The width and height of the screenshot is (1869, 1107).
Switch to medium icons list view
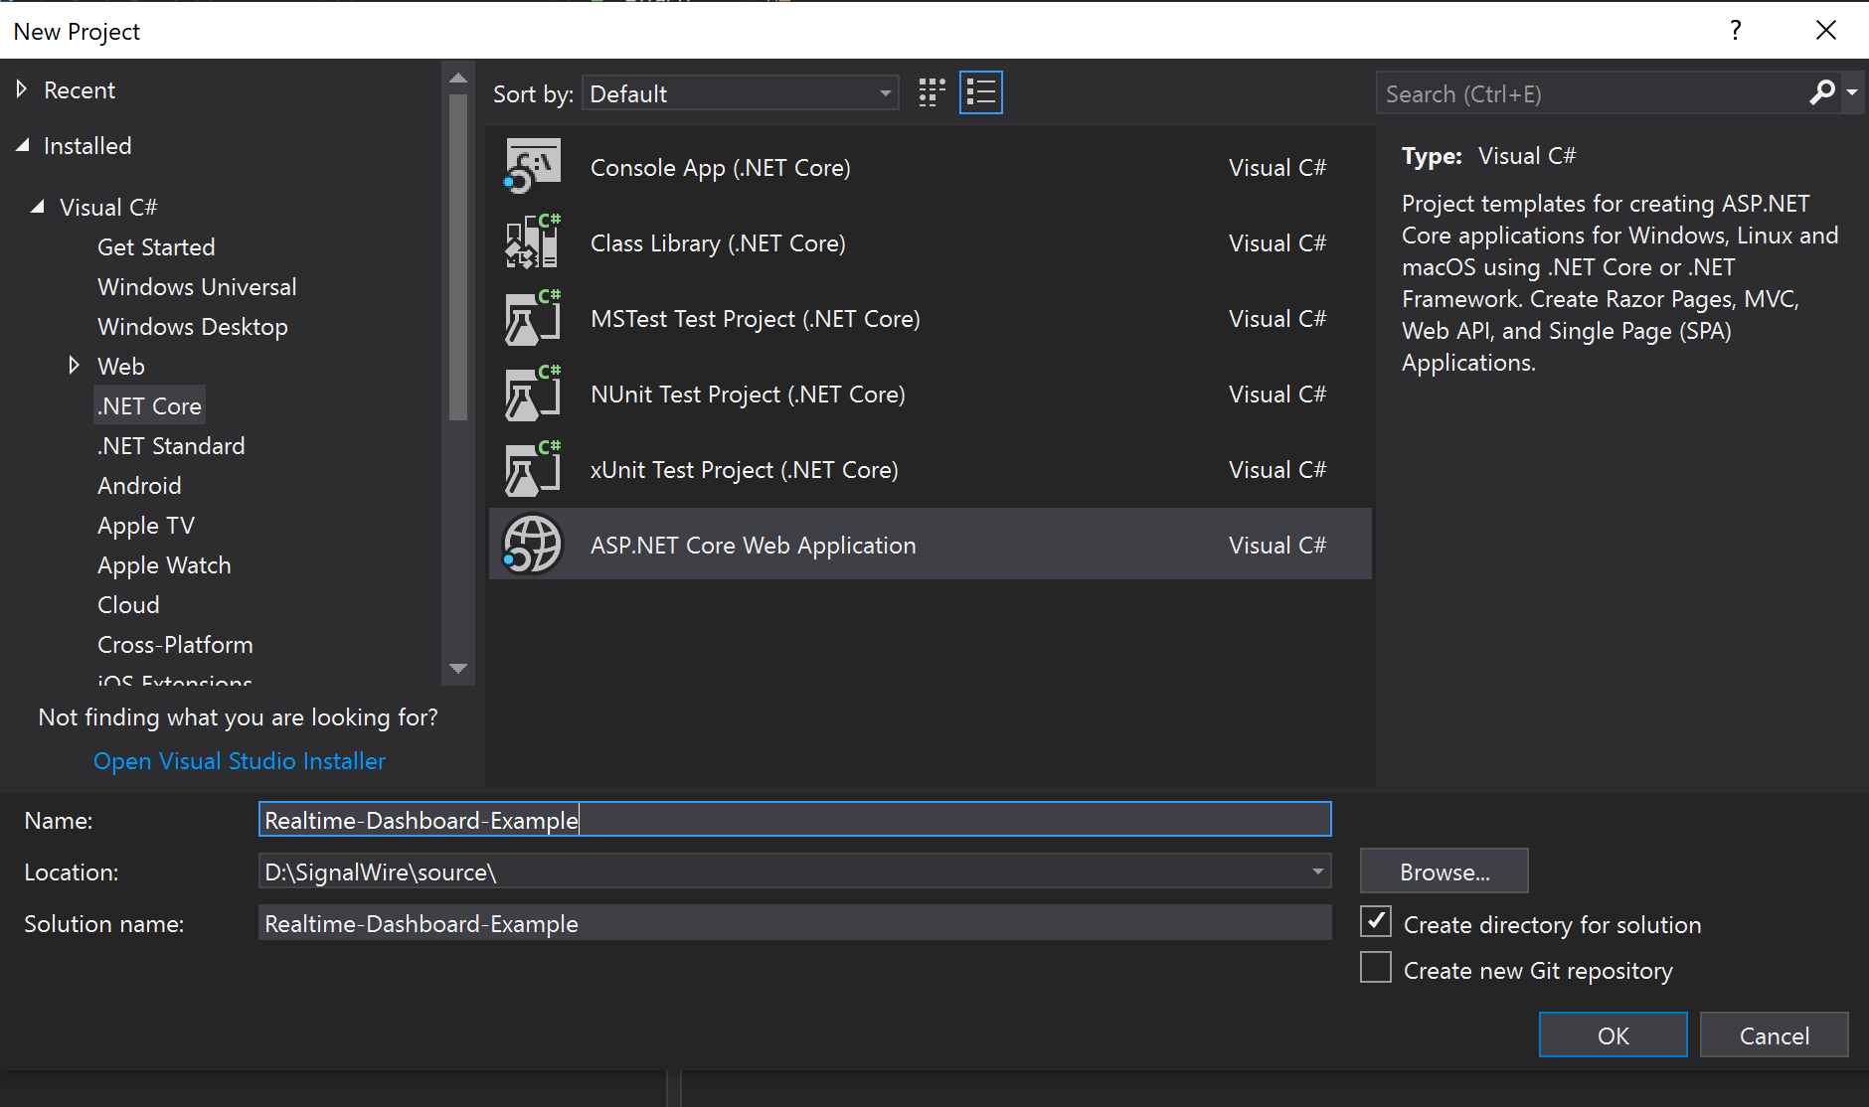click(x=980, y=93)
